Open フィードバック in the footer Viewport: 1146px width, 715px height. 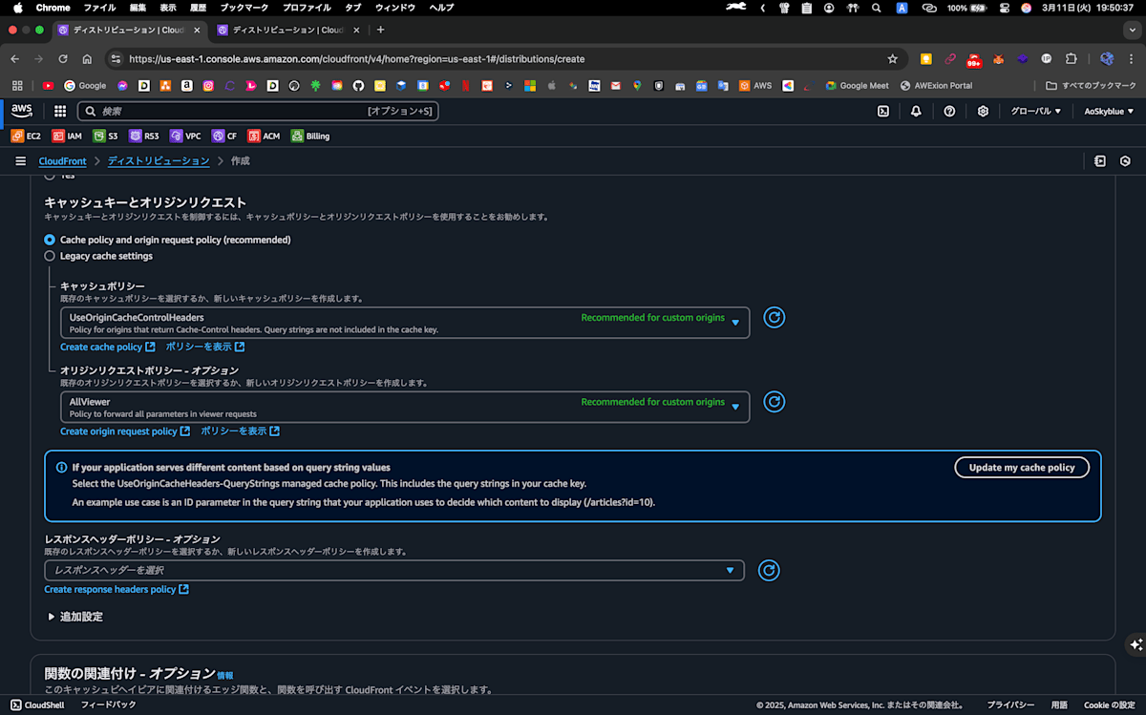(108, 704)
